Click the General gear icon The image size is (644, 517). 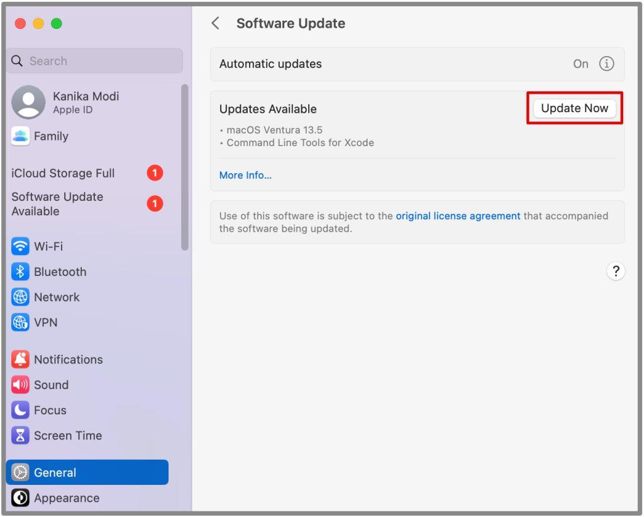pos(20,472)
